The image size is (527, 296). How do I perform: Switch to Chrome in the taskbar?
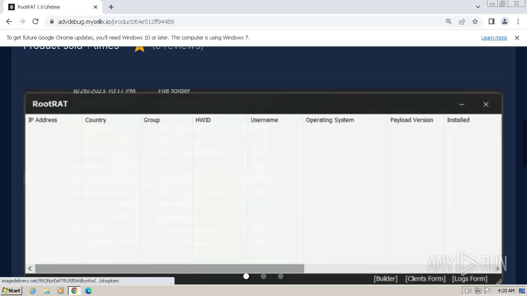pyautogui.click(x=75, y=291)
